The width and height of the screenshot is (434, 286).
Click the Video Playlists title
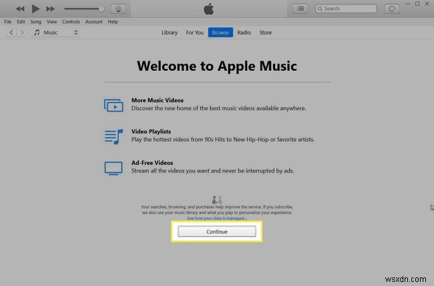click(x=151, y=132)
